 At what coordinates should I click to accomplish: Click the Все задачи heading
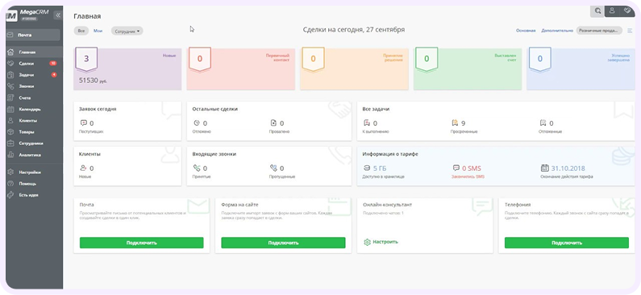coord(376,109)
